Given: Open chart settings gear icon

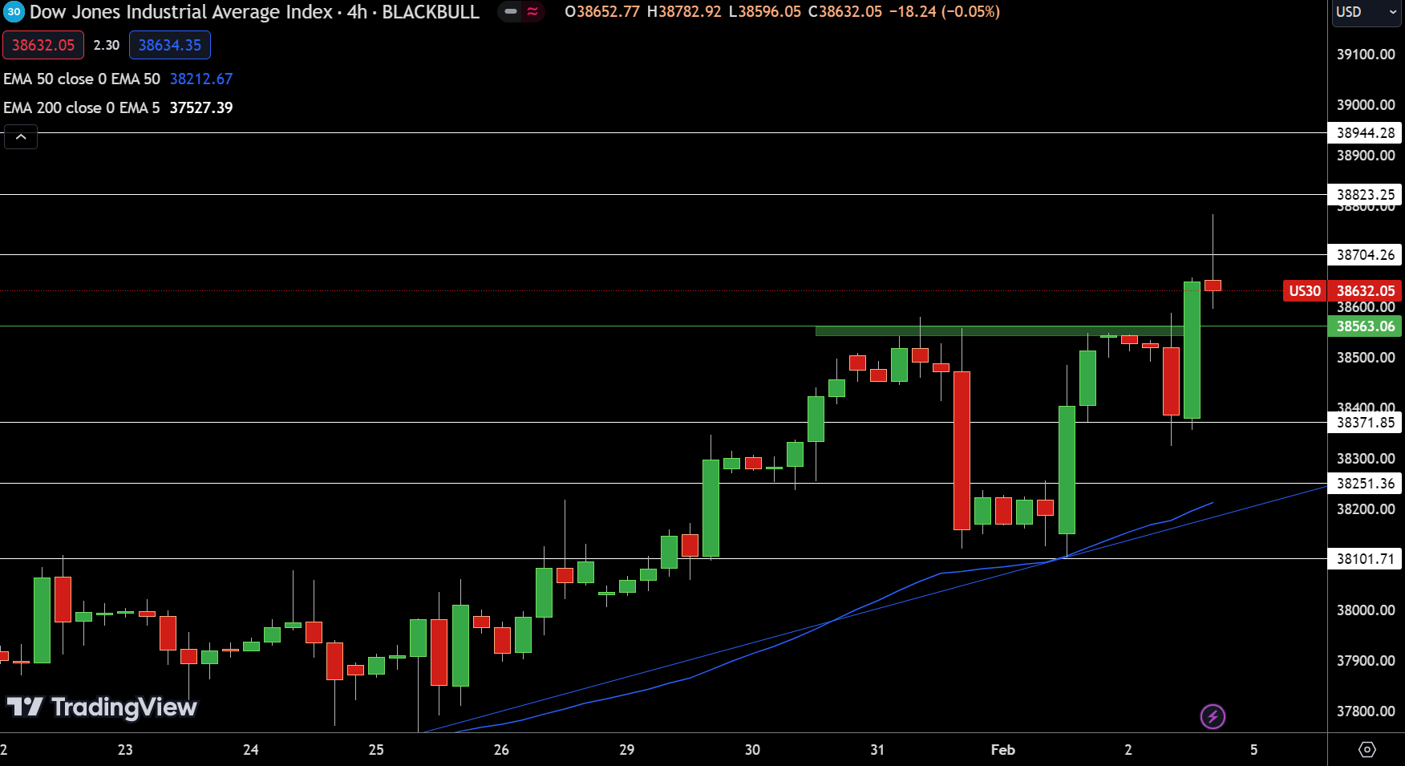Looking at the screenshot, I should (1367, 749).
